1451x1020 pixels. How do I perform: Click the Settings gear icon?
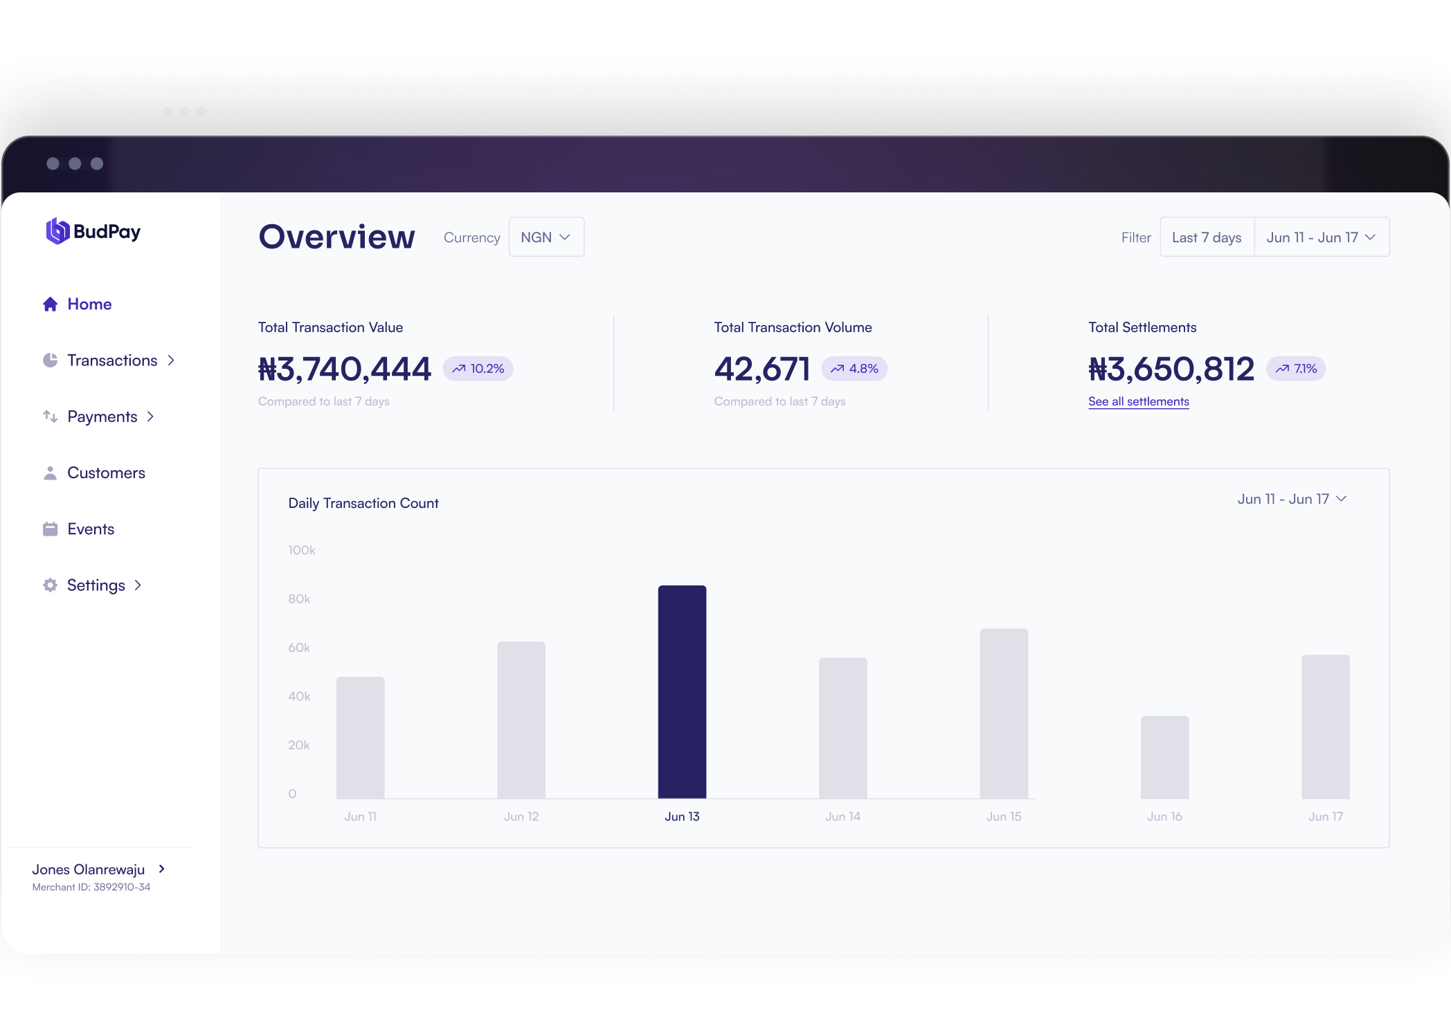point(50,585)
